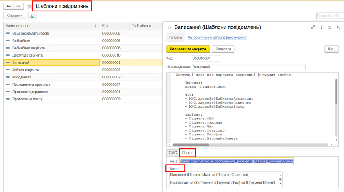Star the Записаний template form
Image resolution: width=344 pixels, height=192 pixels.
[x=169, y=27]
